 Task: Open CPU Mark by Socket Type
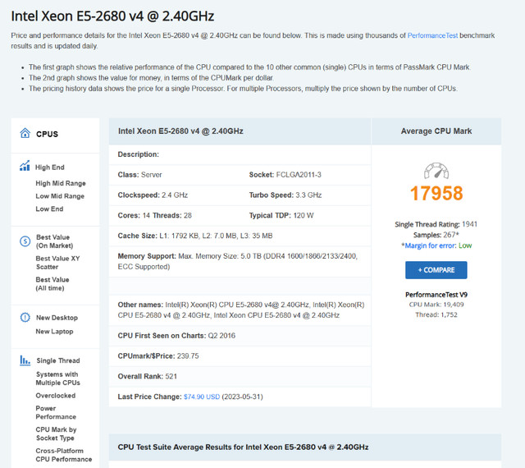click(57, 434)
